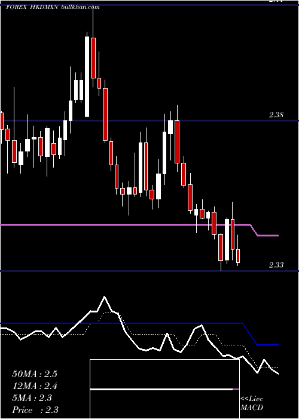Click the pink moving average line's downward step
This screenshot has width=299, height=419.
(x=254, y=230)
